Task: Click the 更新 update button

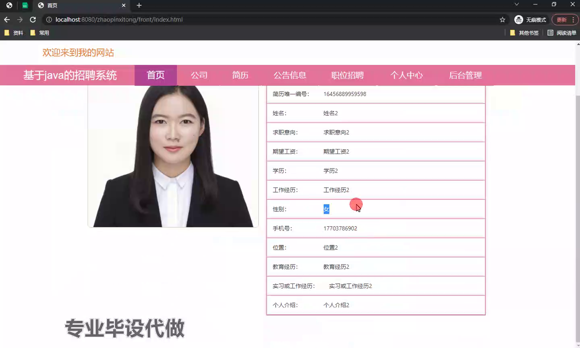Action: [x=565, y=20]
